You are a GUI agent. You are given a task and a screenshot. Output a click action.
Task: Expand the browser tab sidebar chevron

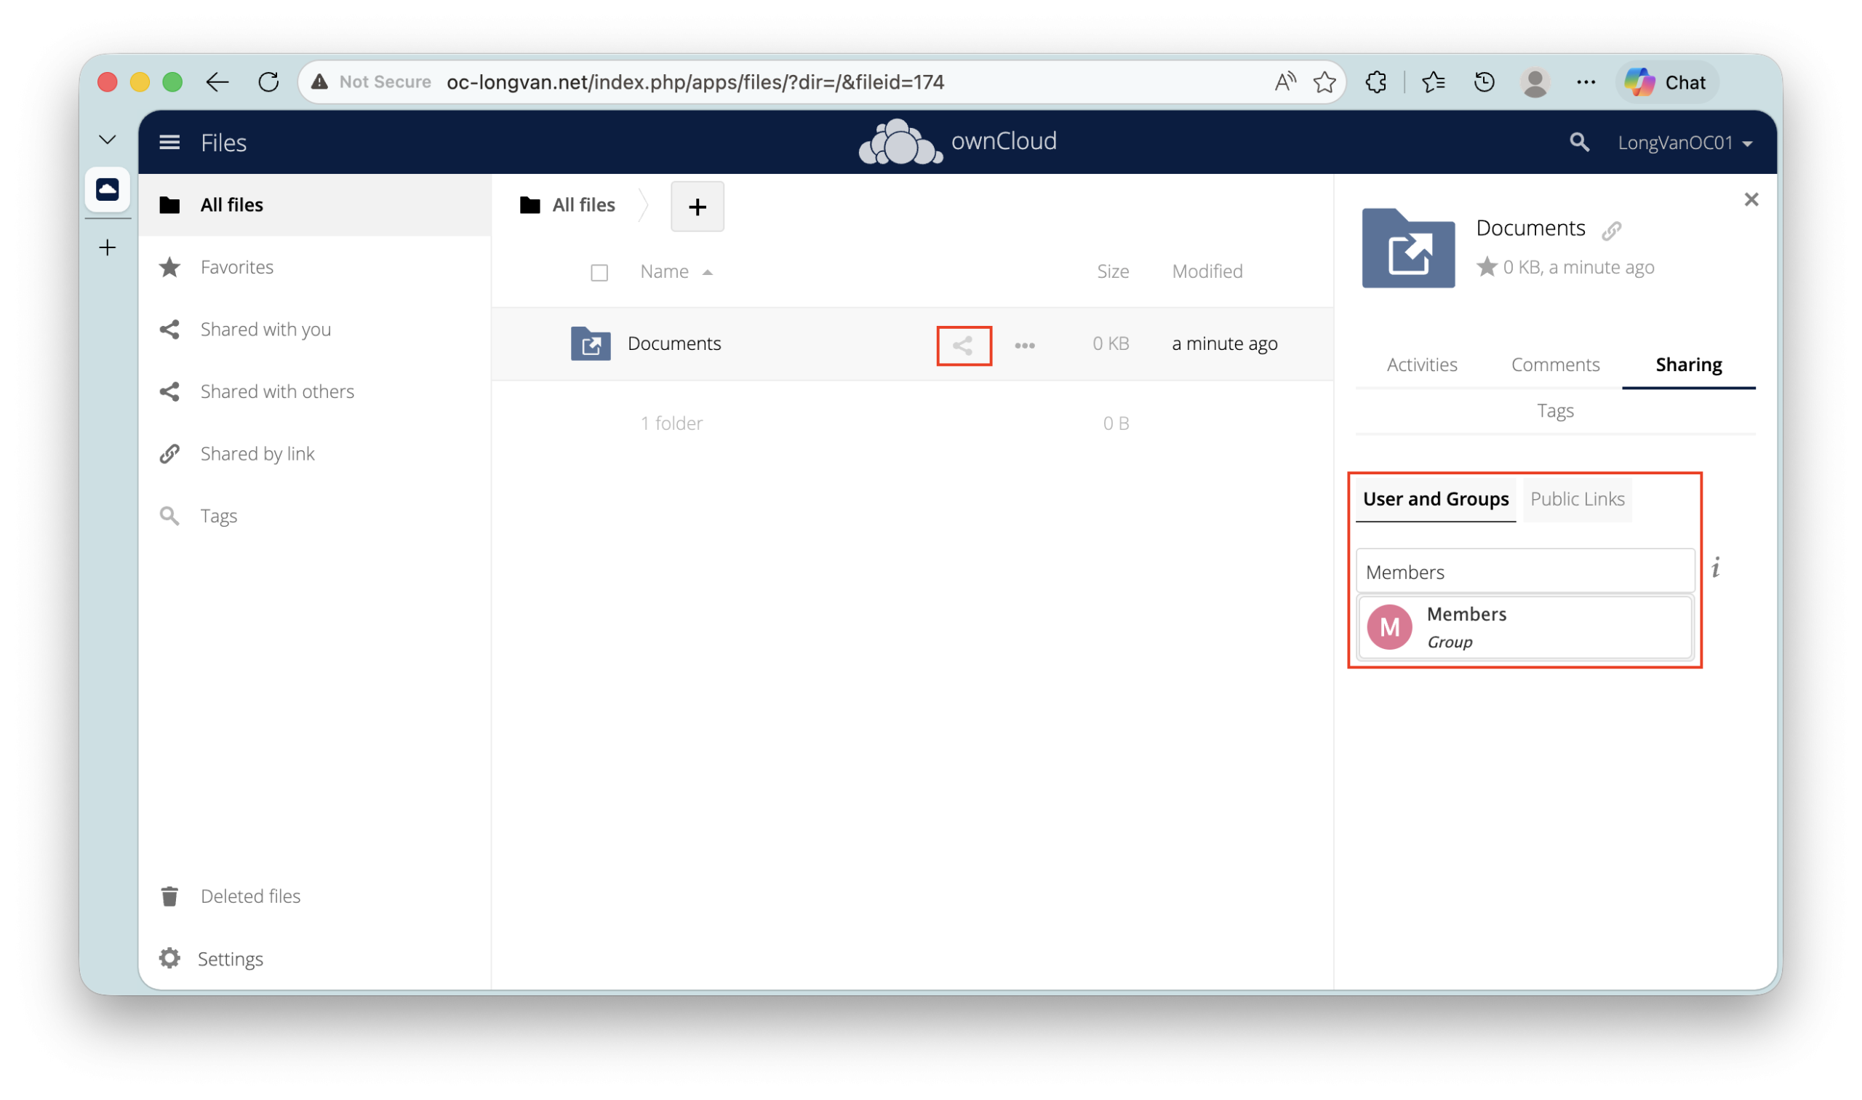(108, 140)
